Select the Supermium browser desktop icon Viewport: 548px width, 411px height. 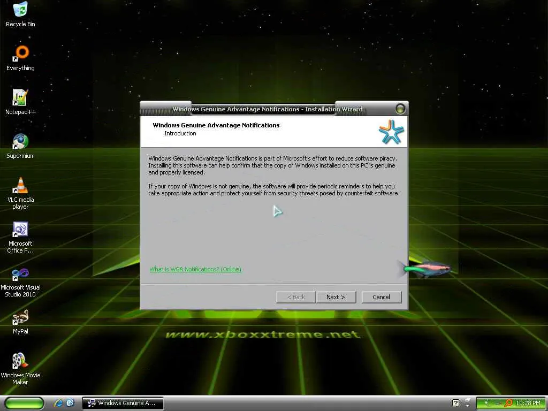(x=20, y=147)
